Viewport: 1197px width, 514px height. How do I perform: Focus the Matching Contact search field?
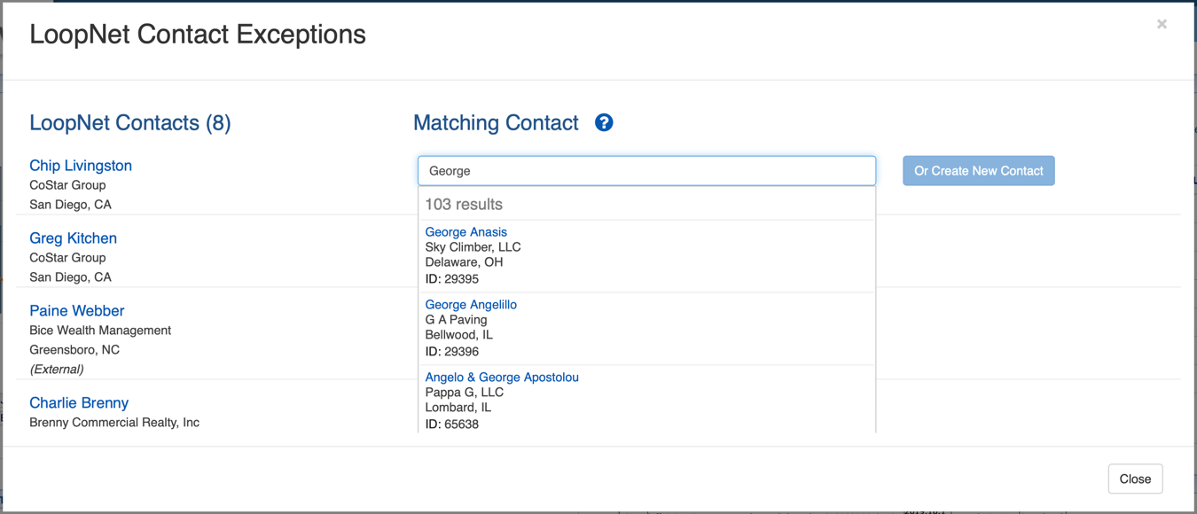coord(646,171)
